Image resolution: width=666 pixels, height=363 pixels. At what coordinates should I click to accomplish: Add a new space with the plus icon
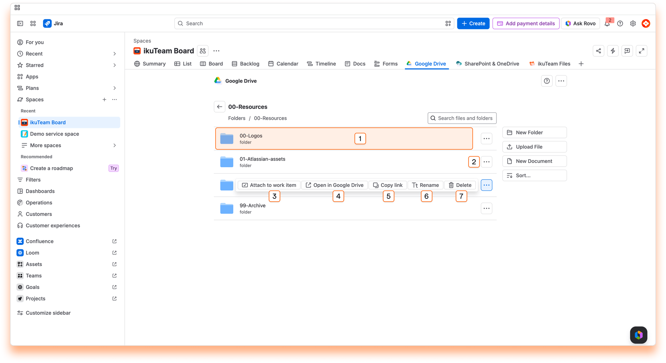click(104, 100)
